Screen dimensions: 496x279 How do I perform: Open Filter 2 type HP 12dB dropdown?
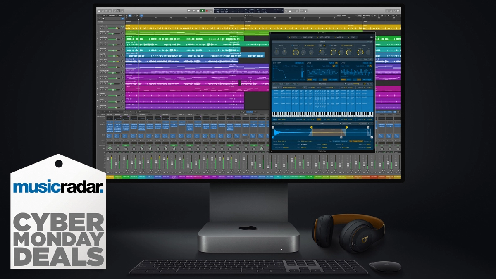click(x=347, y=45)
